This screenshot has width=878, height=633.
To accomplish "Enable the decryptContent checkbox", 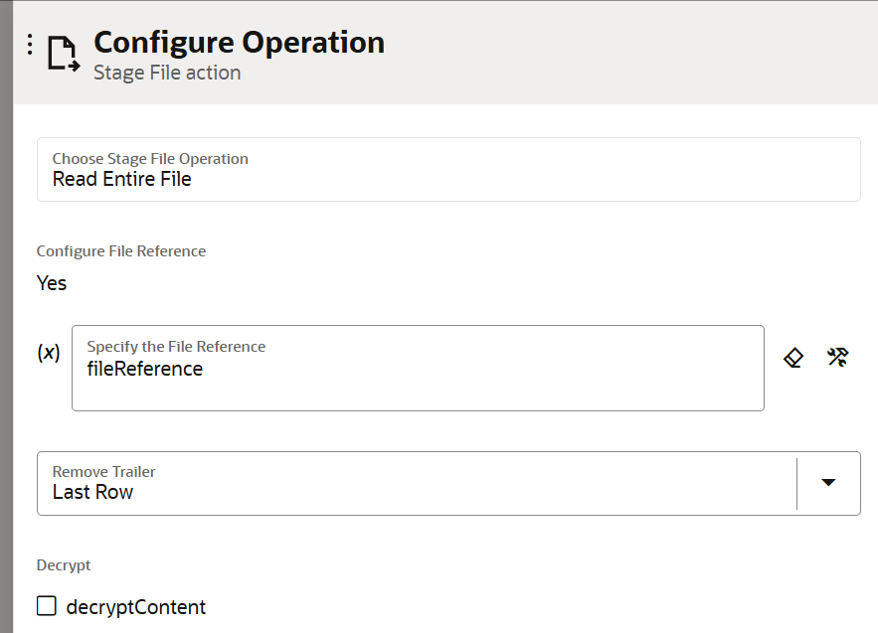I will (47, 605).
